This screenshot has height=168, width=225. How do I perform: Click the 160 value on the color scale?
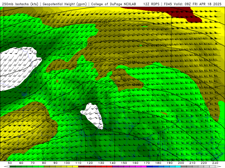coord(135,163)
